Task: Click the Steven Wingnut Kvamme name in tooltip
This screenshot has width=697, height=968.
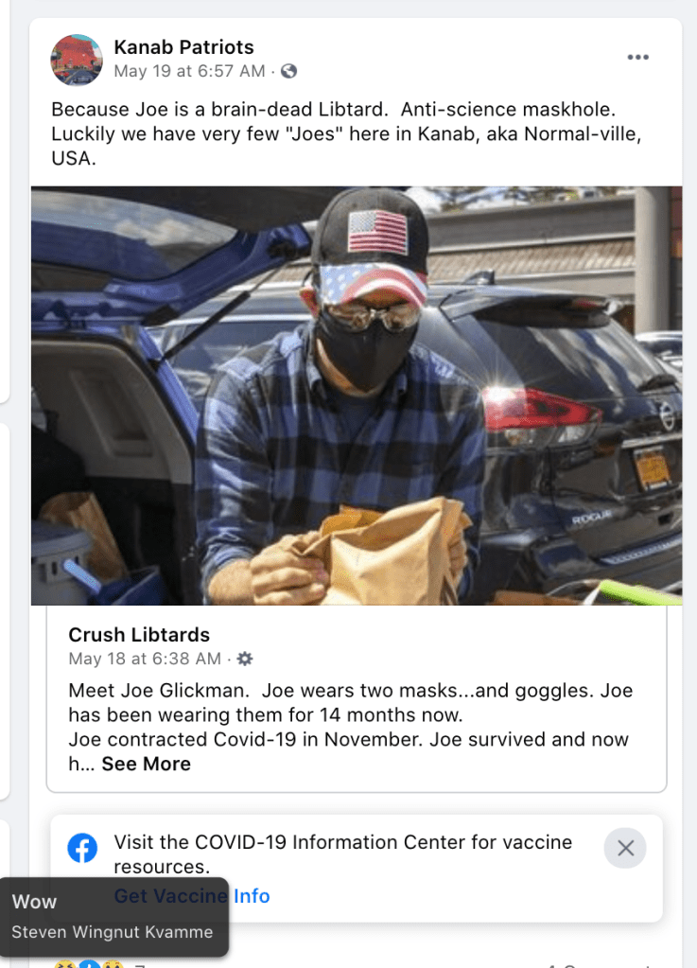Action: 113,932
